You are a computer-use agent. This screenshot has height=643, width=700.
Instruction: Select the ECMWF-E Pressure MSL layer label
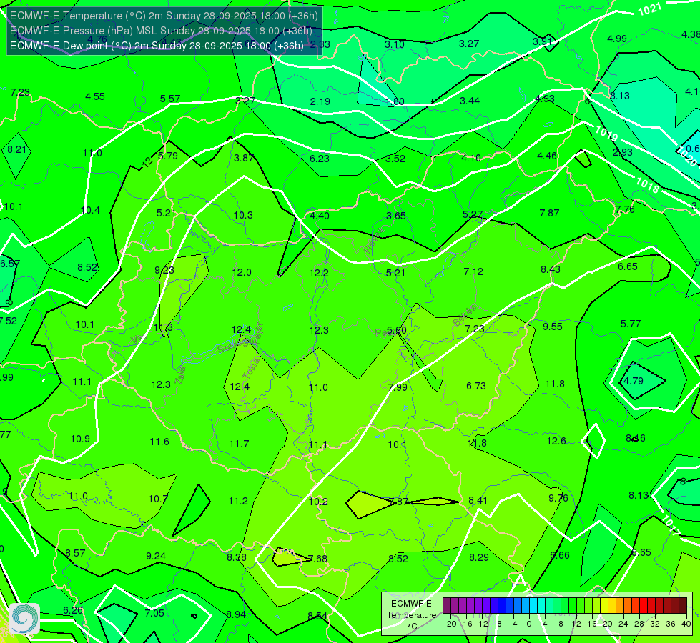coord(161,31)
